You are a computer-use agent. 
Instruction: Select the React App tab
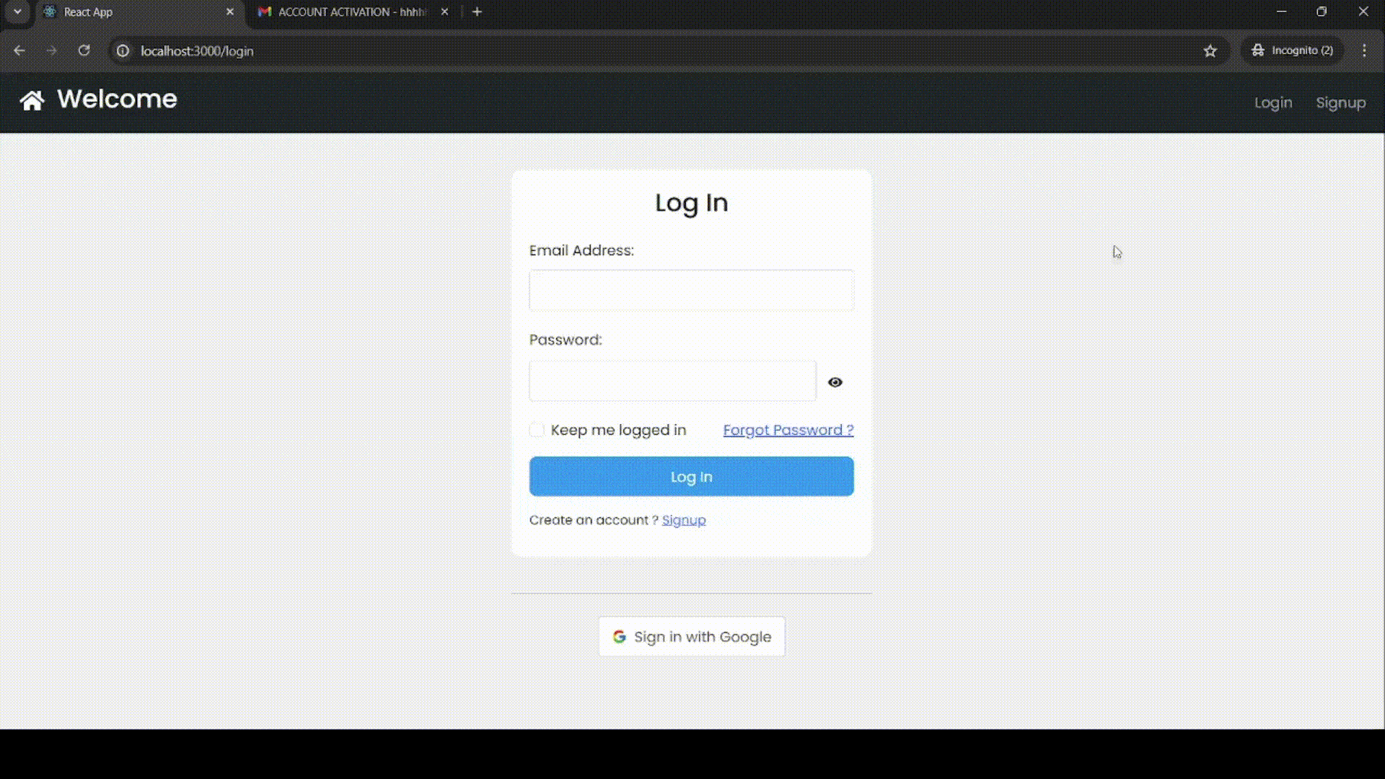click(130, 12)
